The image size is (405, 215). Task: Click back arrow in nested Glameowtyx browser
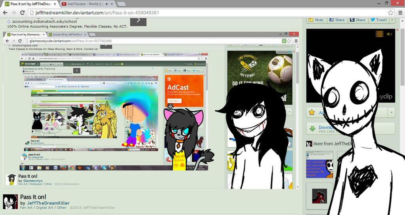pos(7,41)
